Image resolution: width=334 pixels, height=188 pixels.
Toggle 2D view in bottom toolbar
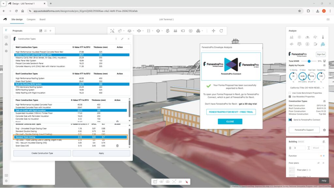[180, 181]
